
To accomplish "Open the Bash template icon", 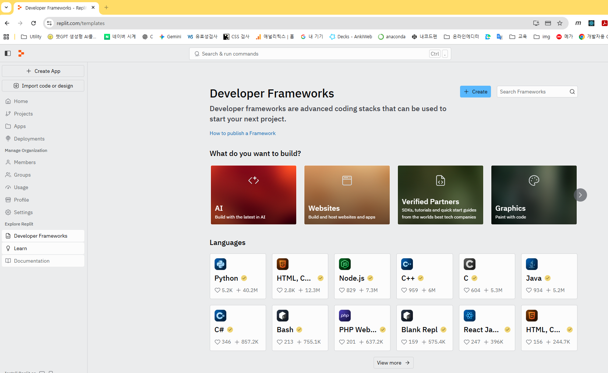I will [x=283, y=316].
